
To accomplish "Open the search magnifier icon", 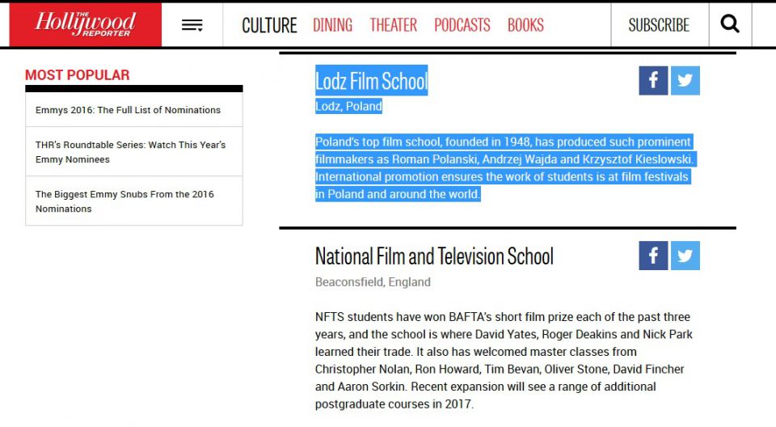I will pyautogui.click(x=730, y=23).
